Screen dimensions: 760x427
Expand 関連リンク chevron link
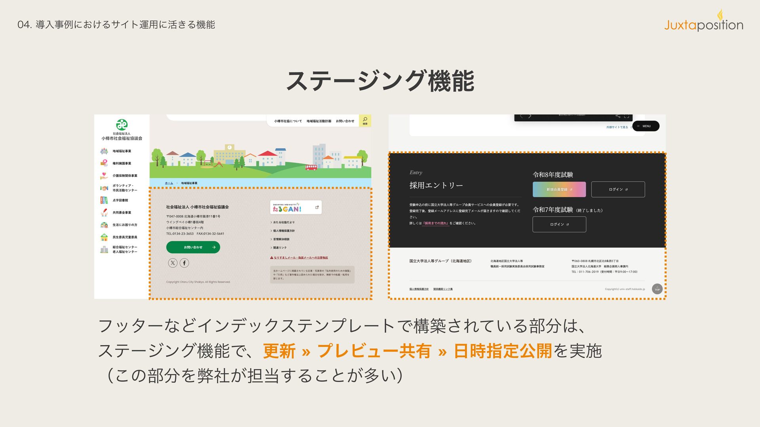tap(279, 248)
